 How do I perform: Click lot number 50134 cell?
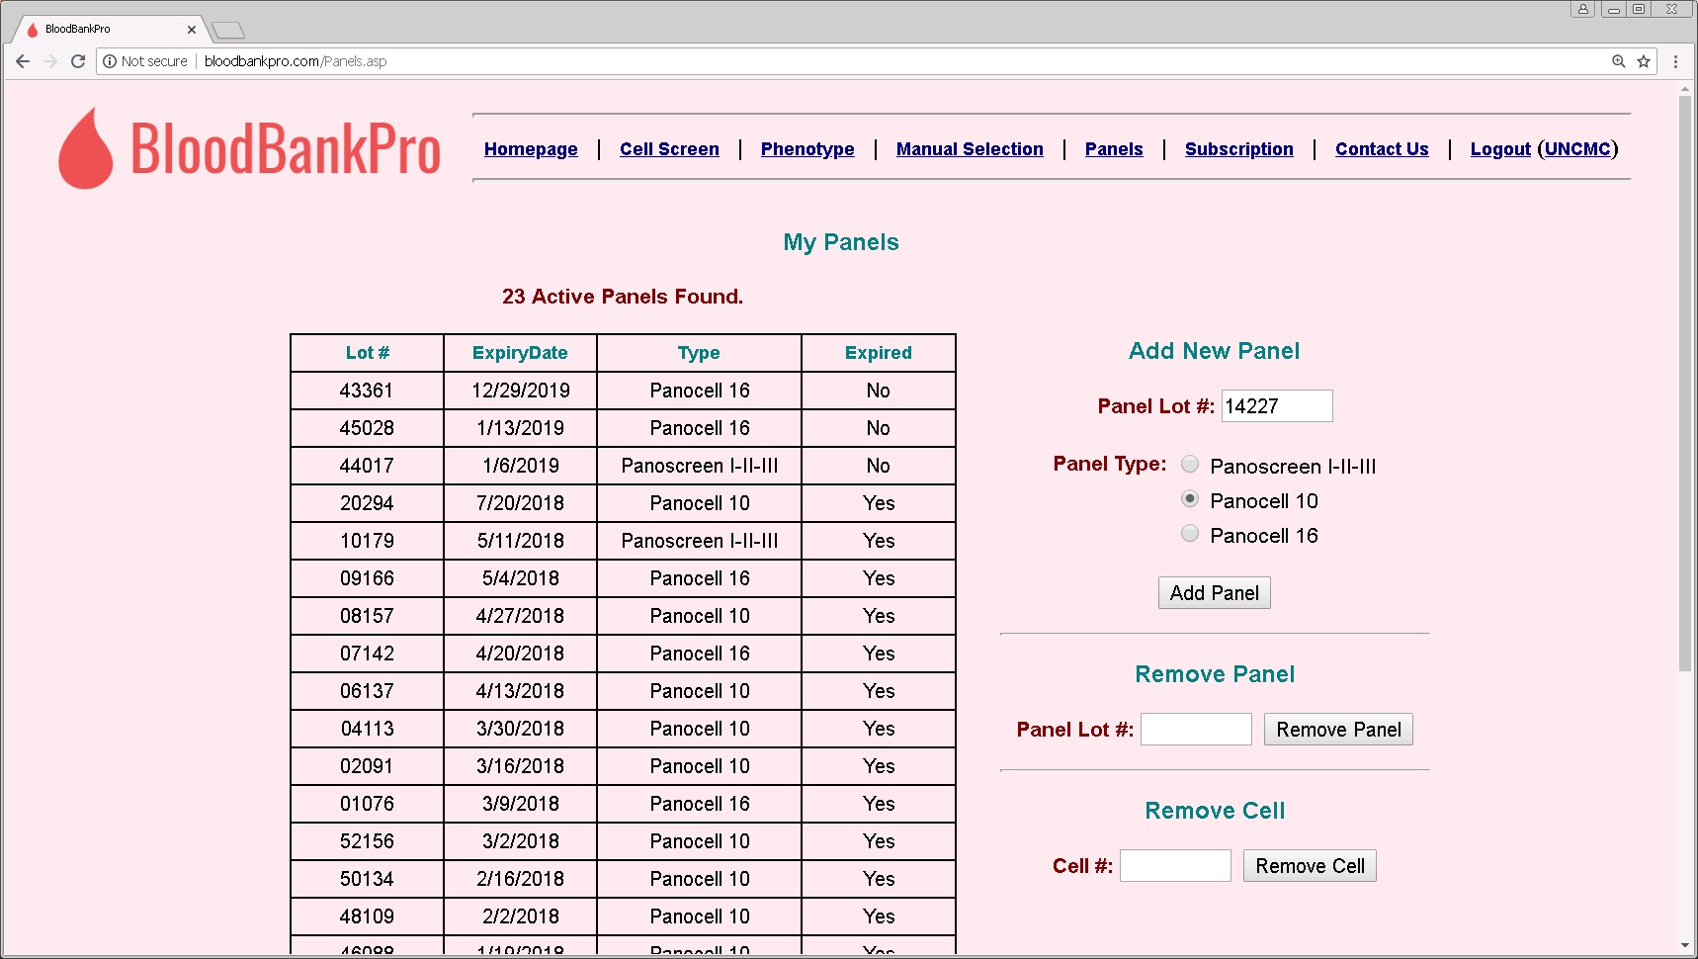click(x=368, y=879)
